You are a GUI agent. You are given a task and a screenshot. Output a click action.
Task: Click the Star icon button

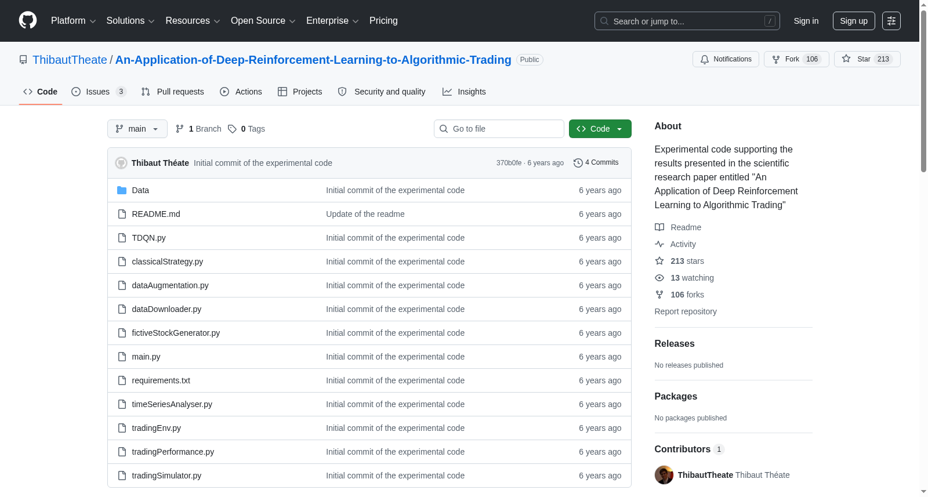click(867, 59)
